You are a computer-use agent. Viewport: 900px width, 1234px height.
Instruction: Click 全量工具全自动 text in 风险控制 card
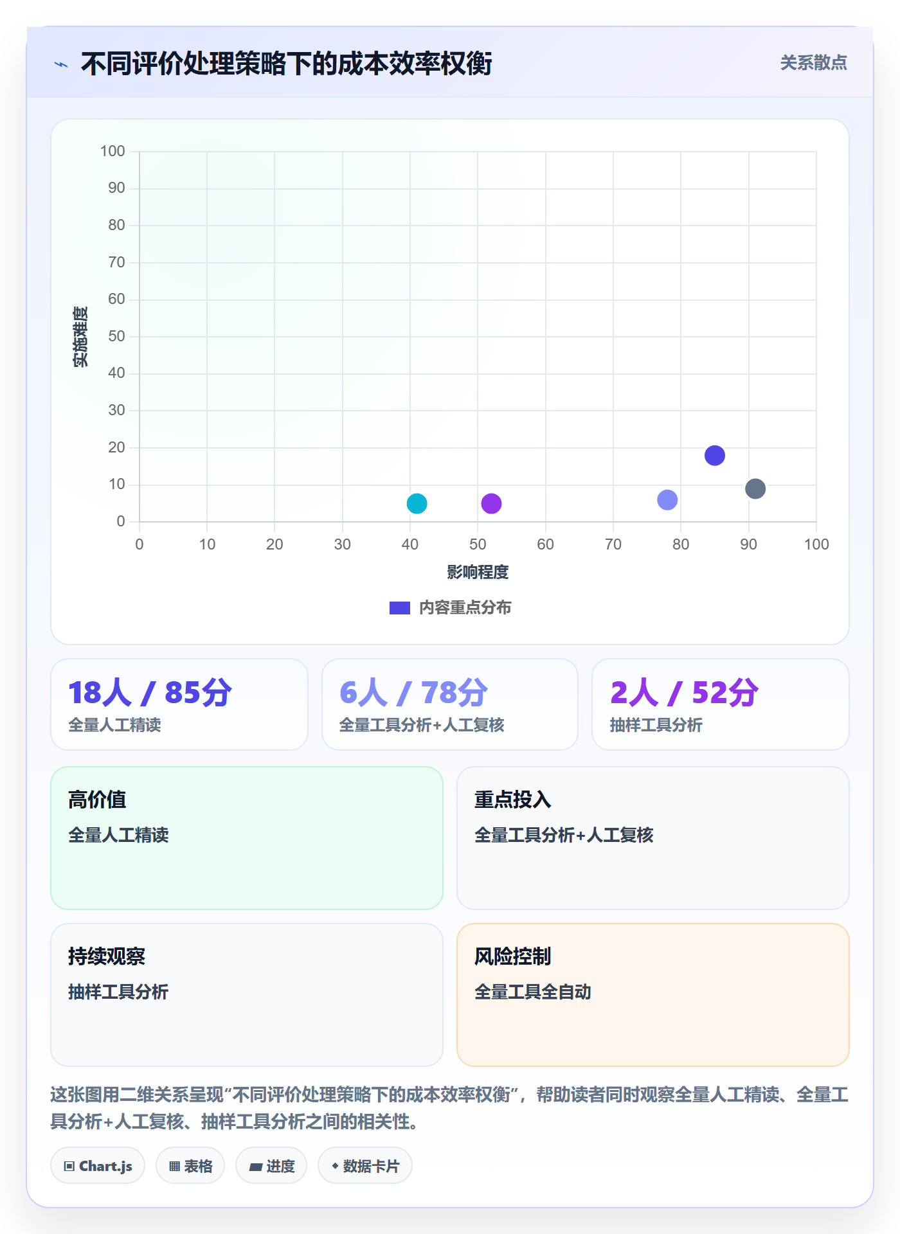click(533, 992)
